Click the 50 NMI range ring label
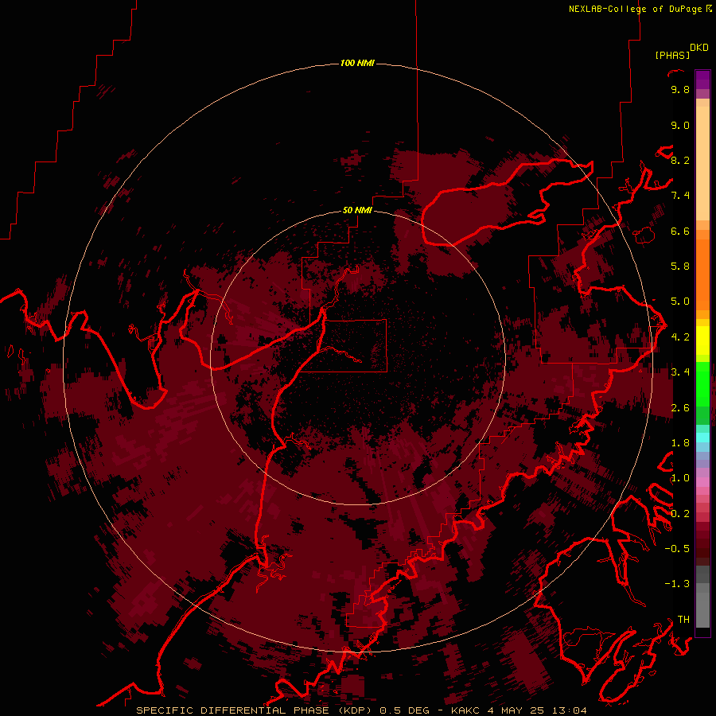716x716 pixels. pos(357,210)
